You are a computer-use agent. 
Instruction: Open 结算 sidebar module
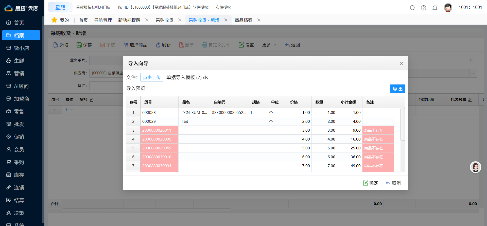[21, 200]
